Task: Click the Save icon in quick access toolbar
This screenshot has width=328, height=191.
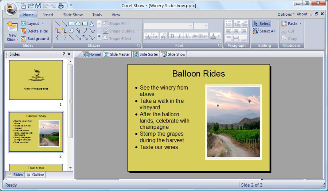Action: (38, 5)
